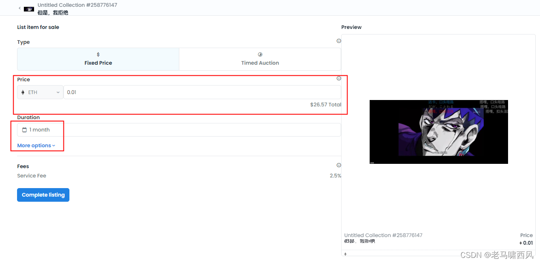Click the Preview heading
This screenshot has height=263, width=540.
pyautogui.click(x=351, y=27)
